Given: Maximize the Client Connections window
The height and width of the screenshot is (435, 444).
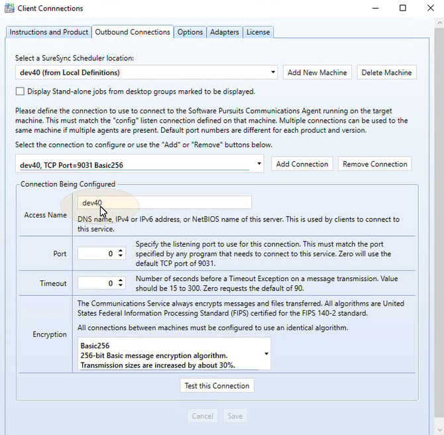Looking at the screenshot, I should (x=403, y=8).
